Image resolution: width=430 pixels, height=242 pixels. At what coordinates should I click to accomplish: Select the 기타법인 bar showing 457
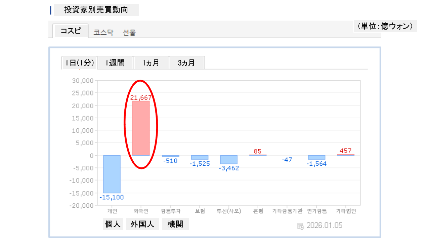(346, 155)
